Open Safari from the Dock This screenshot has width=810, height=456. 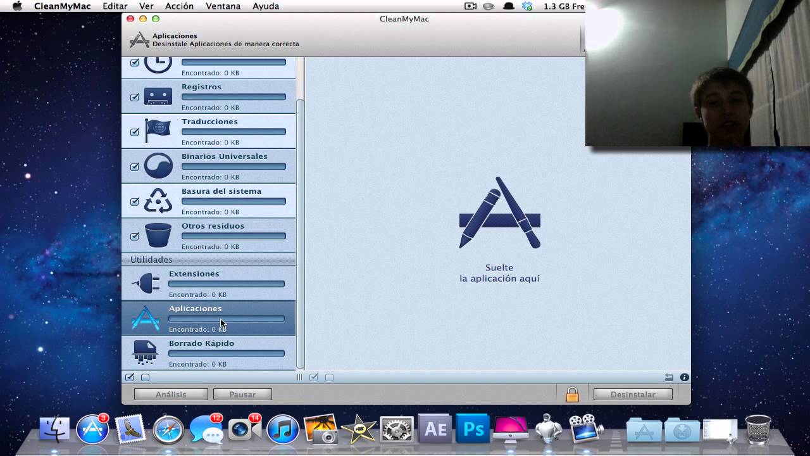pos(168,430)
